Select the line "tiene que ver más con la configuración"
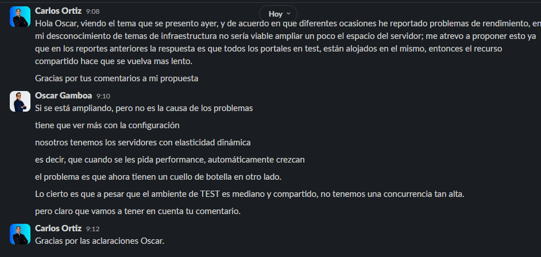Image resolution: width=541 pixels, height=257 pixels. tap(107, 125)
